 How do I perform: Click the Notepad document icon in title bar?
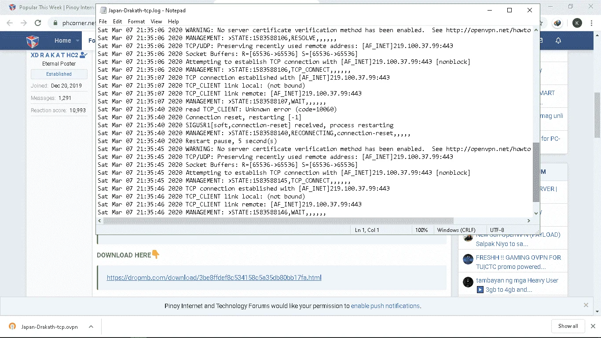(103, 11)
